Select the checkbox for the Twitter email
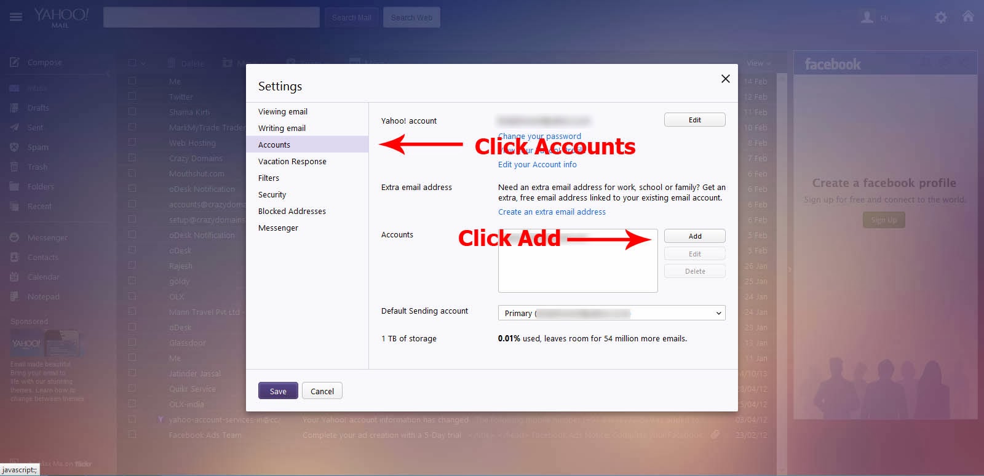 click(132, 97)
